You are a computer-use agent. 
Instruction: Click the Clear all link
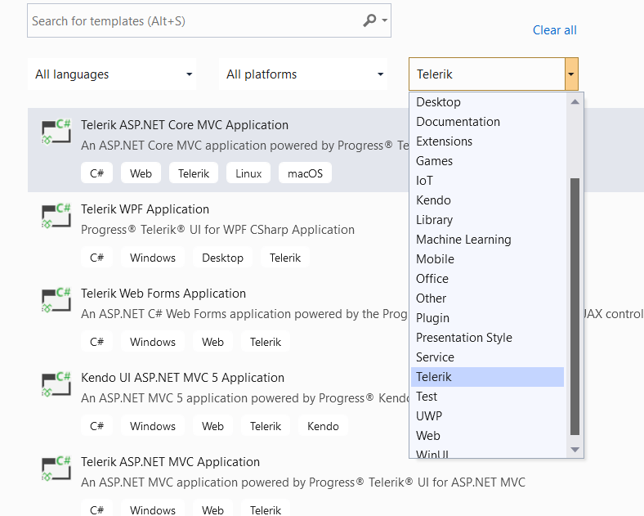point(554,30)
